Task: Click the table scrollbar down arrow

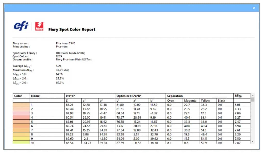Action: coord(253,141)
